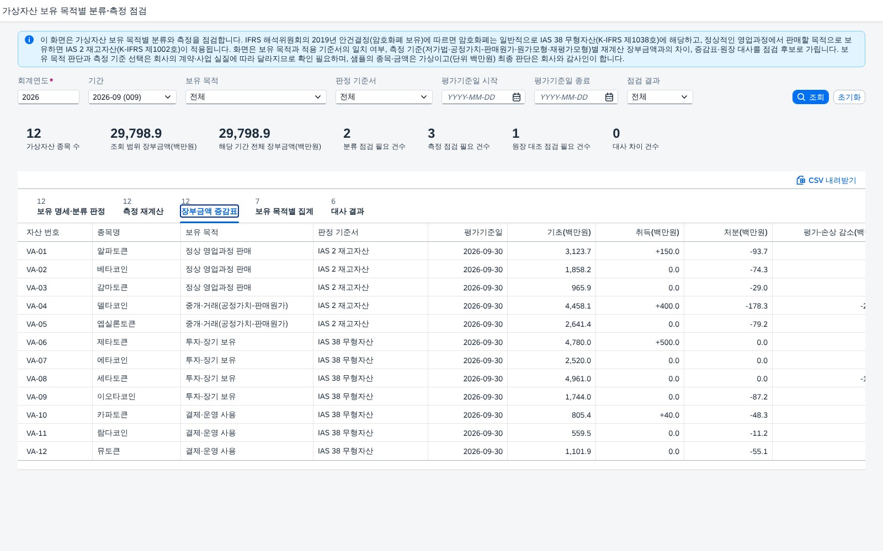Click the 초기화 reset button
883x551 pixels.
[x=849, y=97]
